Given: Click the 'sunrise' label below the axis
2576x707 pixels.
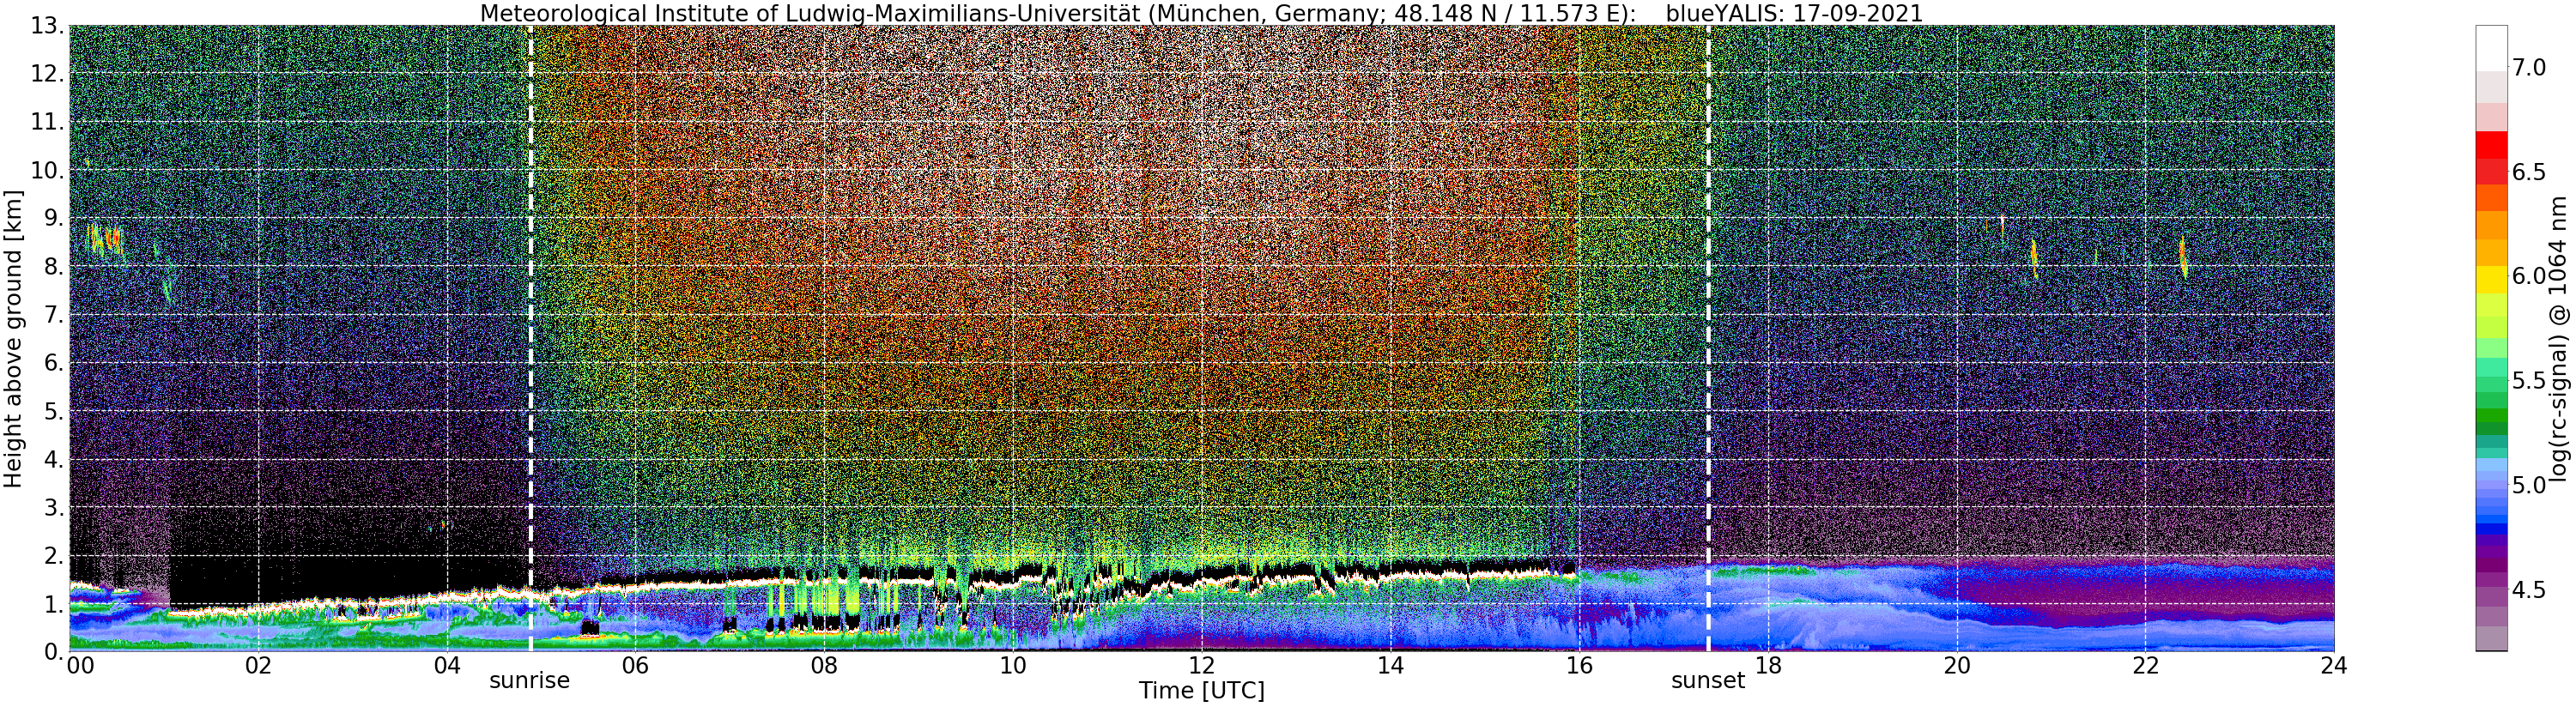Looking at the screenshot, I should 529,680.
